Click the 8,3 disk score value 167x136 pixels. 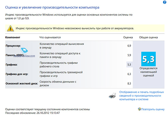(x=129, y=83)
